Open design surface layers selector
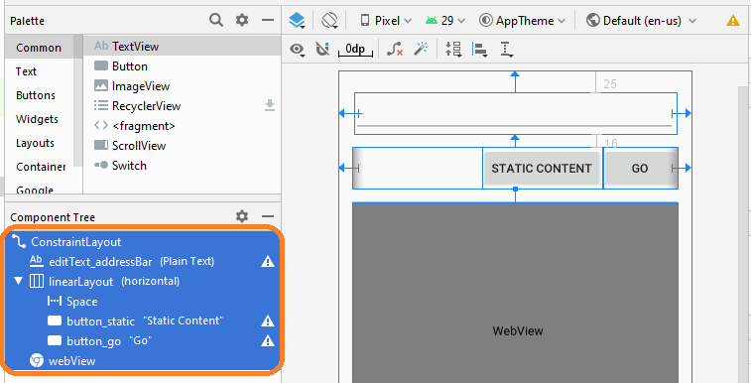The image size is (751, 383). (297, 21)
